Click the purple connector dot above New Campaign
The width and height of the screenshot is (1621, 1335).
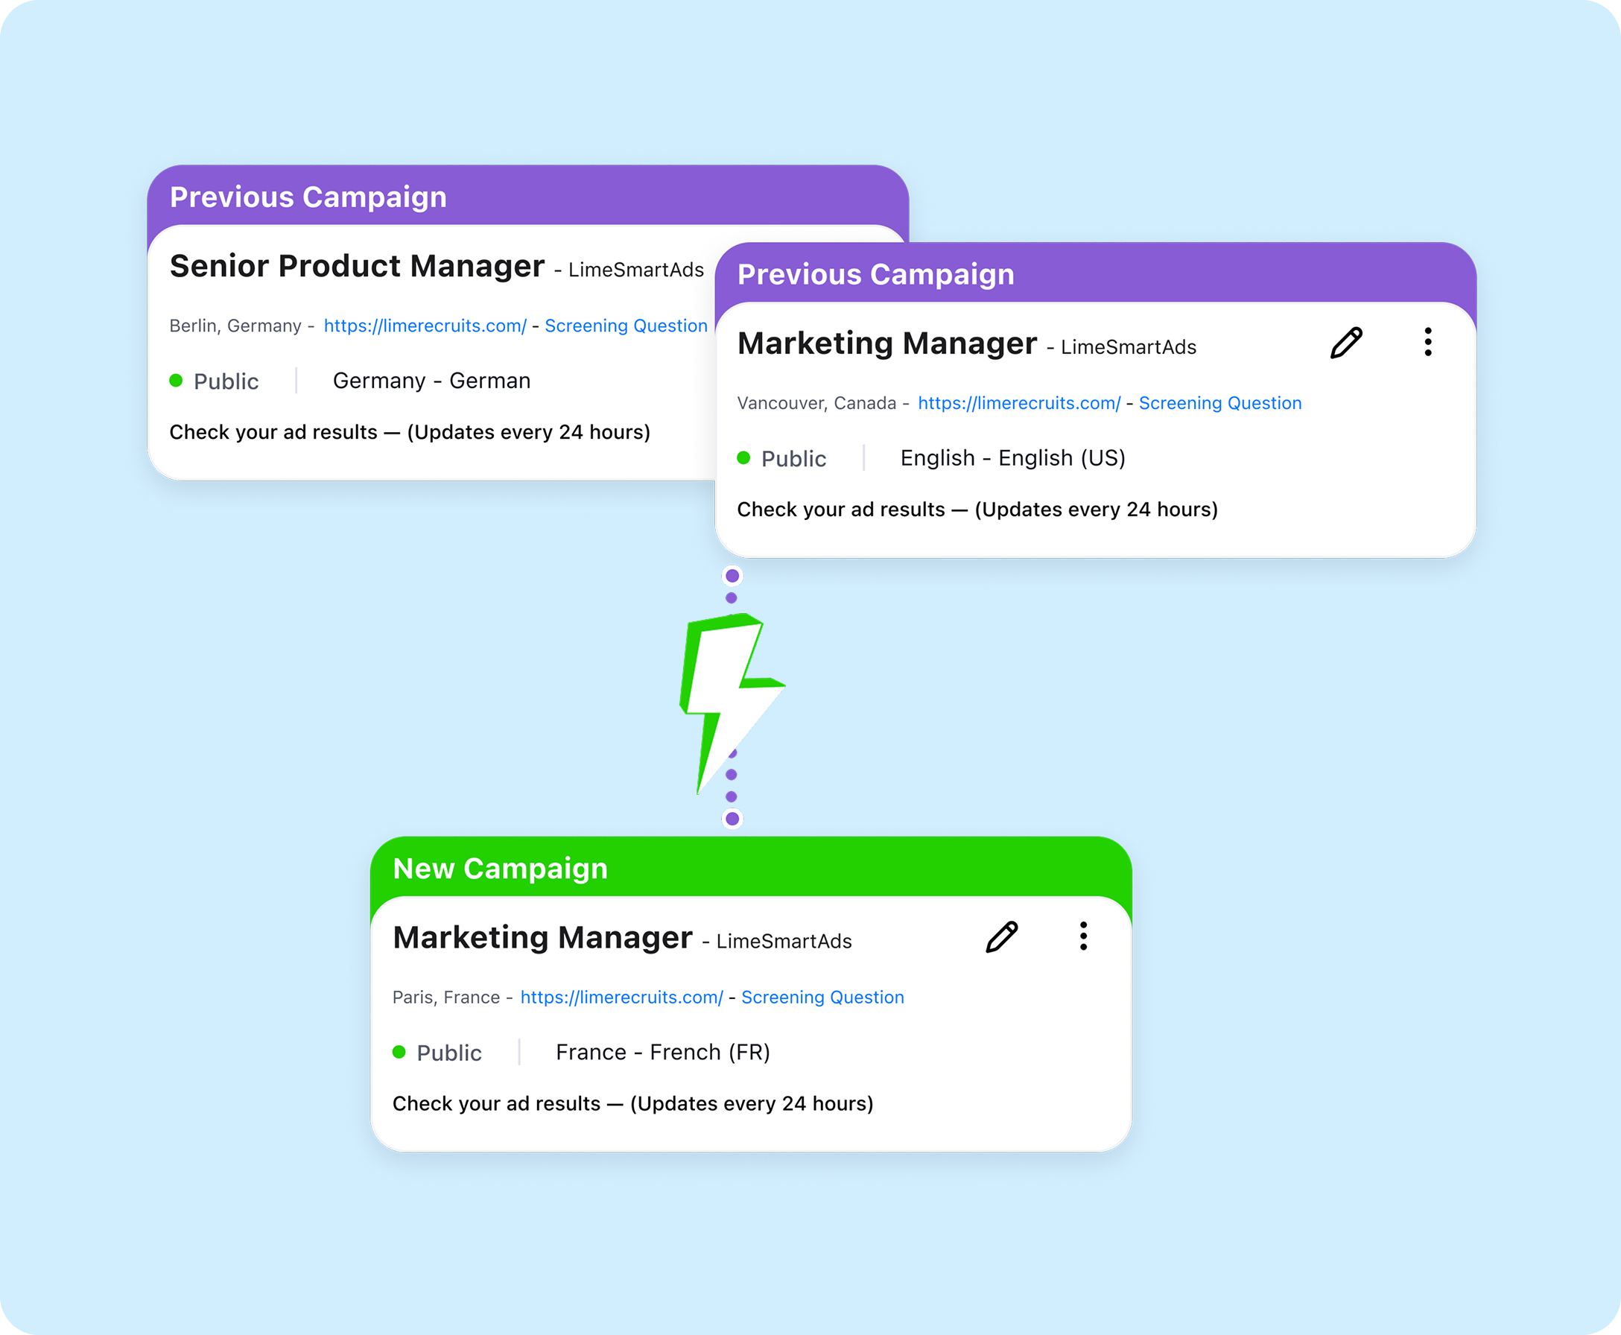coord(733,819)
